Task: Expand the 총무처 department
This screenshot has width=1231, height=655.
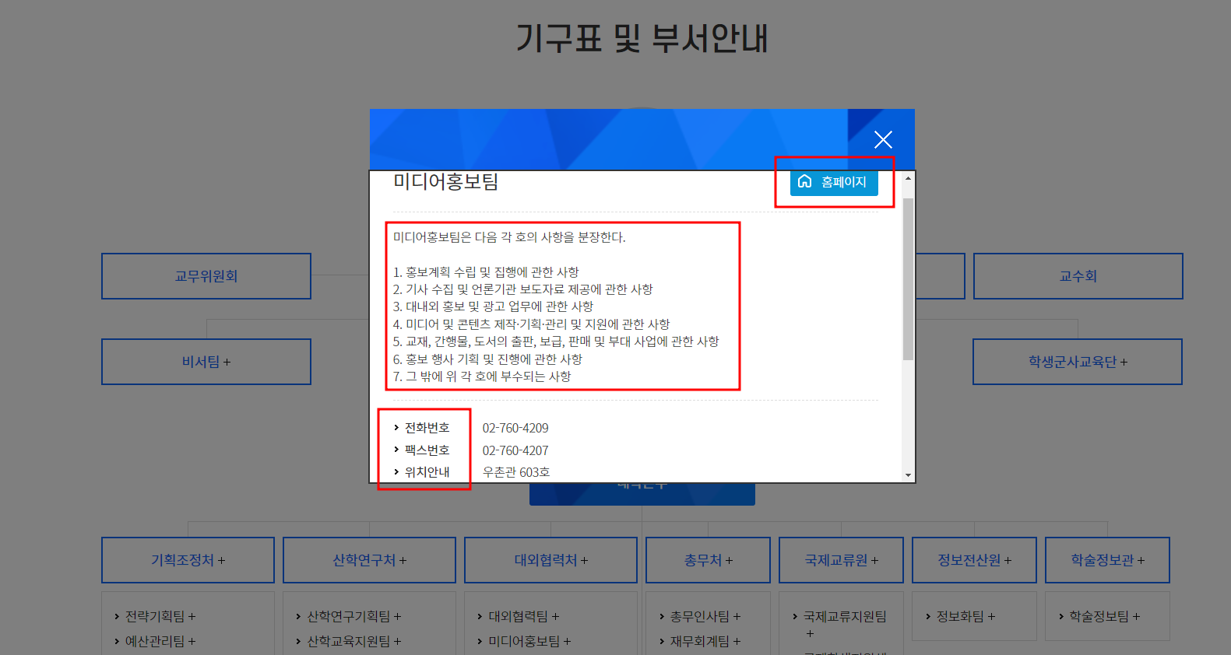Action: [x=708, y=560]
